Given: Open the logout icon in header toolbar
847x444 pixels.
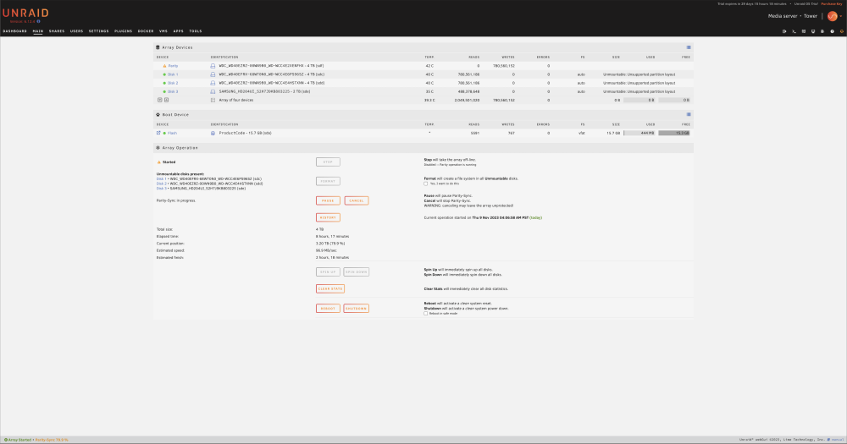Looking at the screenshot, I should [783, 31].
